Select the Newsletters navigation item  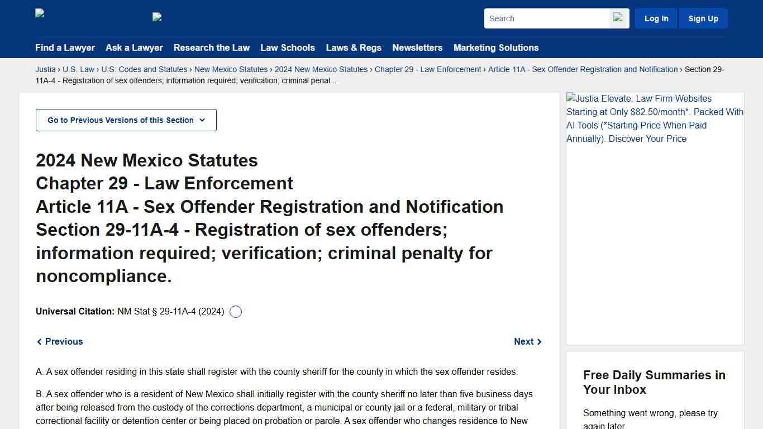pyautogui.click(x=417, y=47)
